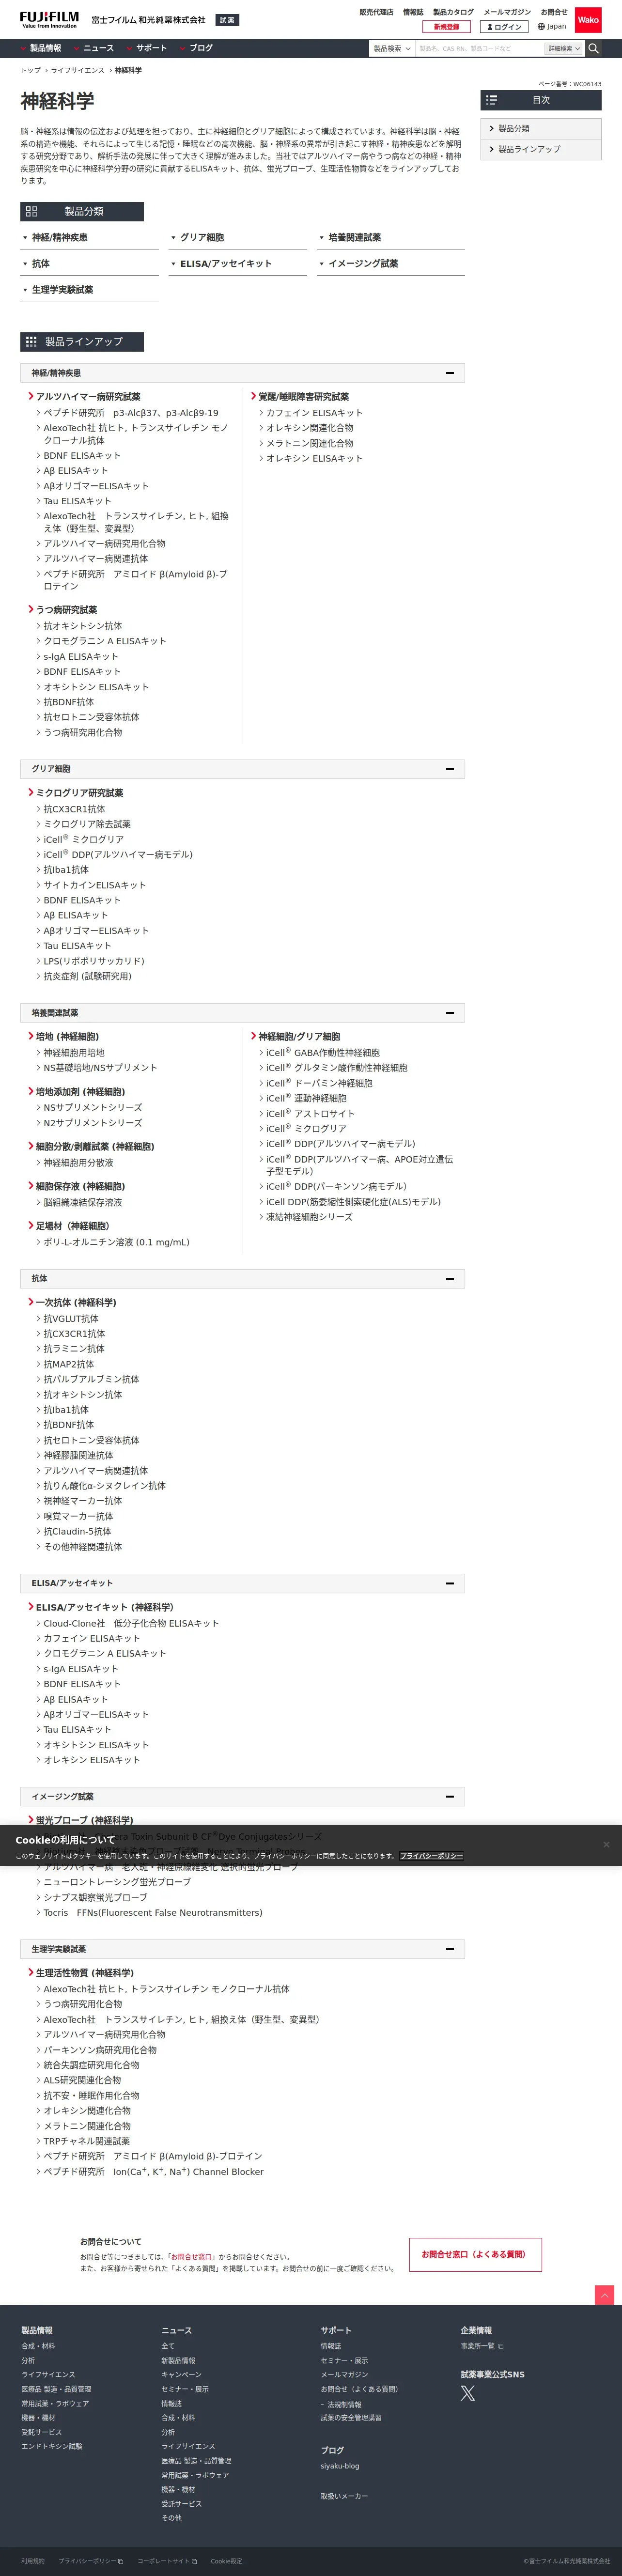Click メールマガジン in the top header

pyautogui.click(x=507, y=12)
